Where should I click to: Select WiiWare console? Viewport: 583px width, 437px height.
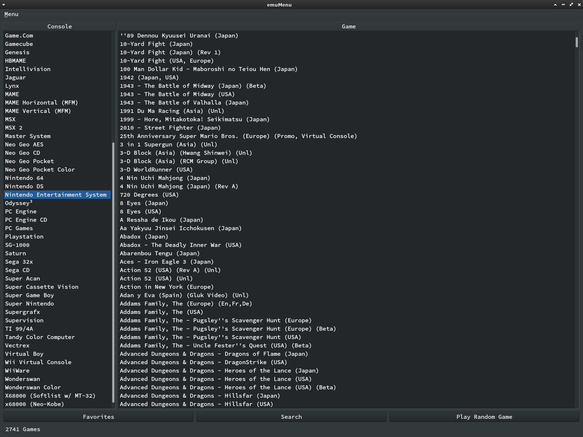[57, 371]
